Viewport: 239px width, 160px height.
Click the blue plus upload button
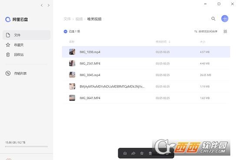(x=225, y=19)
